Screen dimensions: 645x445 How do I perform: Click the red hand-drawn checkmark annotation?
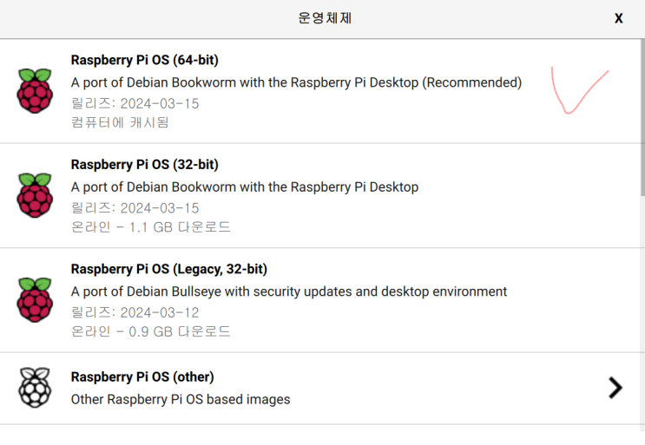(580, 90)
